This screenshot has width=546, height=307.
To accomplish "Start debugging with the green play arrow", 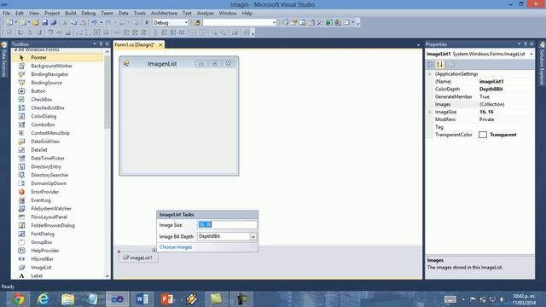I will click(x=147, y=23).
